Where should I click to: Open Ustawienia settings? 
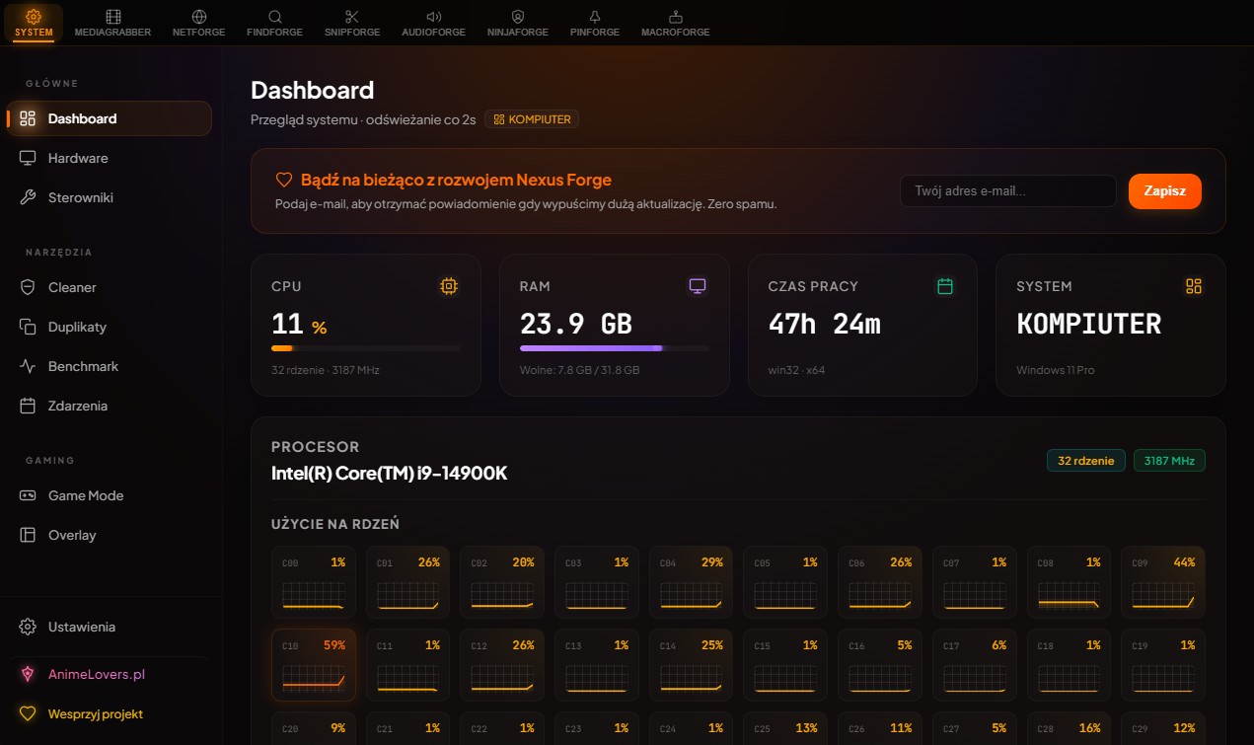pyautogui.click(x=110, y=627)
